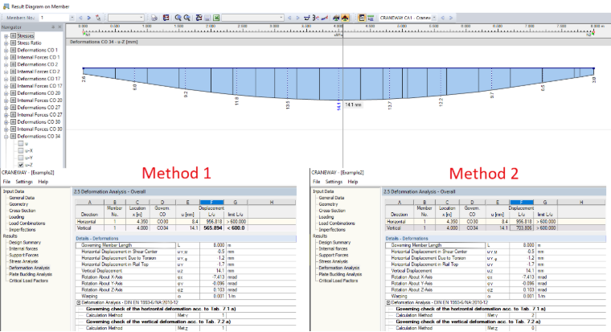This screenshot has height=332, width=611.
Task: Open Settings menu in Method 1 window
Action: tap(24, 182)
